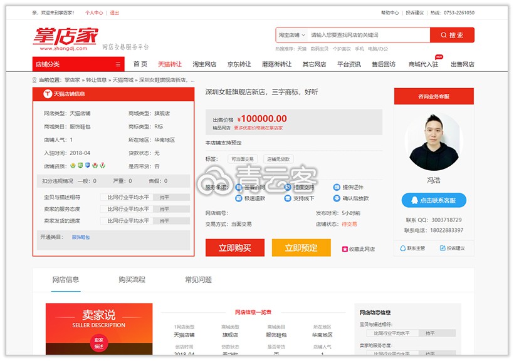Viewport: 514px width, 361px height.
Task: Open 出售网店 in the nav bar
Action: coord(463,64)
